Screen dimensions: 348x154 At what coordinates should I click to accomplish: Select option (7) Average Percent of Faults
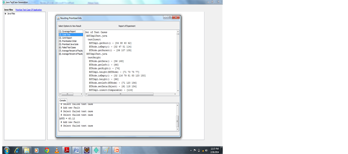pyautogui.click(x=71, y=51)
